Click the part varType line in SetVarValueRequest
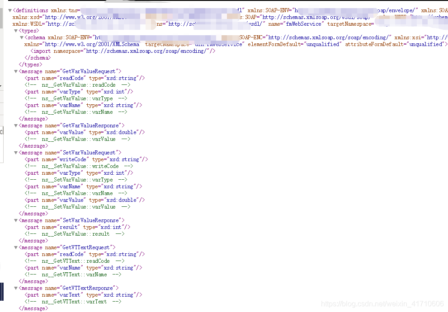The width and height of the screenshot is (448, 312). tap(79, 173)
